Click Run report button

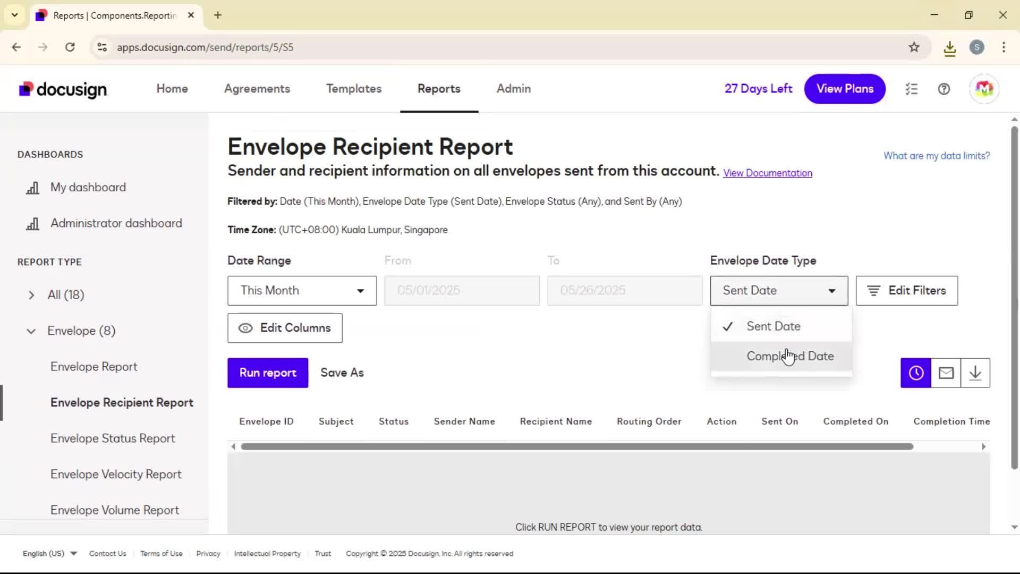pyautogui.click(x=268, y=373)
